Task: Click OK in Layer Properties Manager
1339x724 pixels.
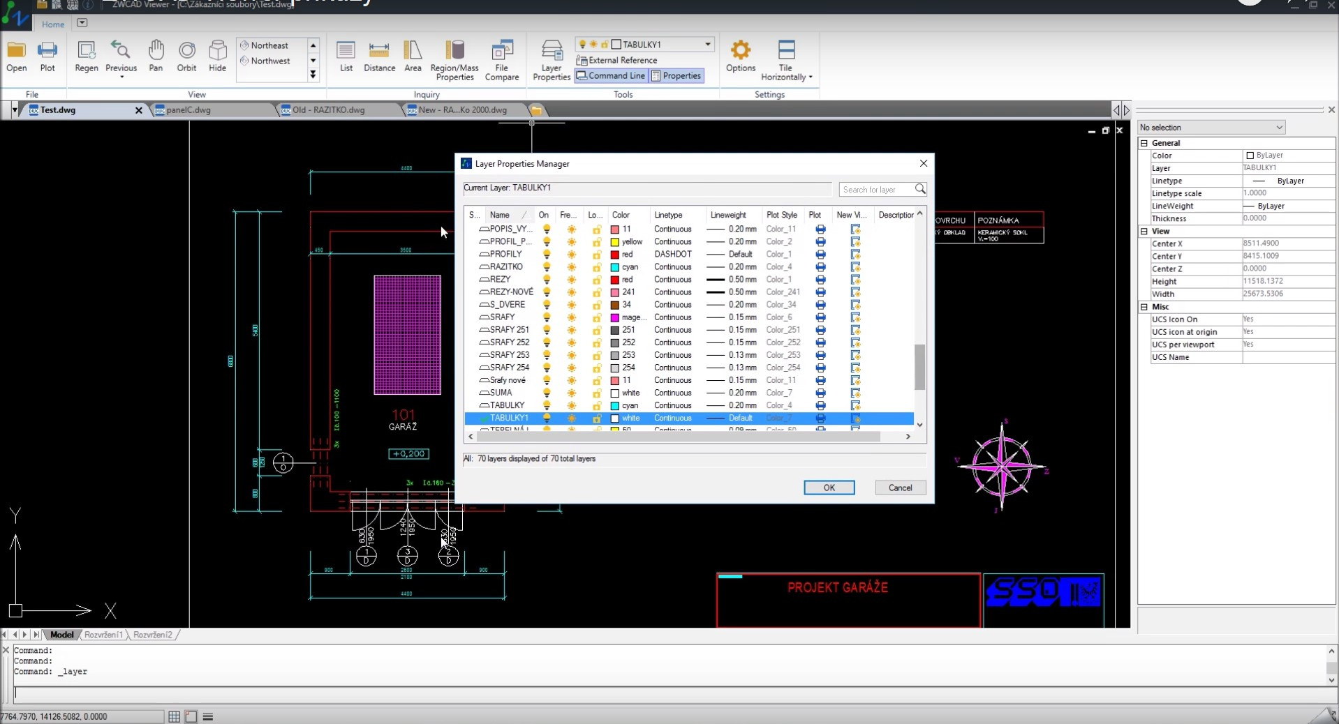Action: (829, 488)
